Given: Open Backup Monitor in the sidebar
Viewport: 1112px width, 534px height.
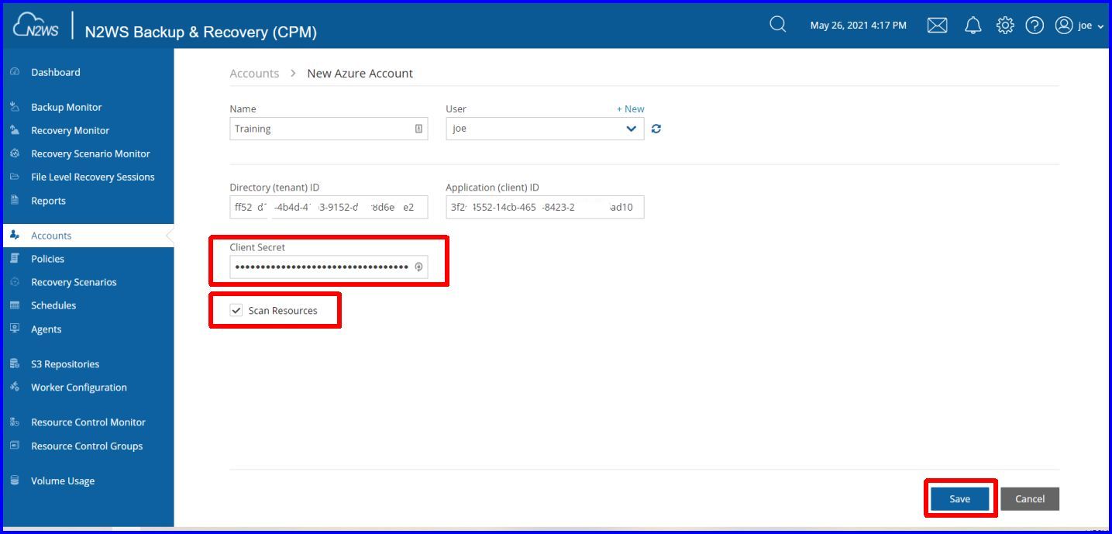Looking at the screenshot, I should pyautogui.click(x=67, y=107).
